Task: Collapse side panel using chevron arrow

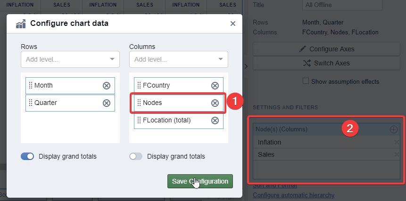Action: 246,67
